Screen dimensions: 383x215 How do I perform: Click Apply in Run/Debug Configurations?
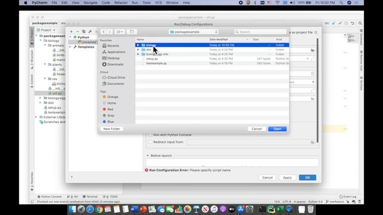tap(287, 177)
